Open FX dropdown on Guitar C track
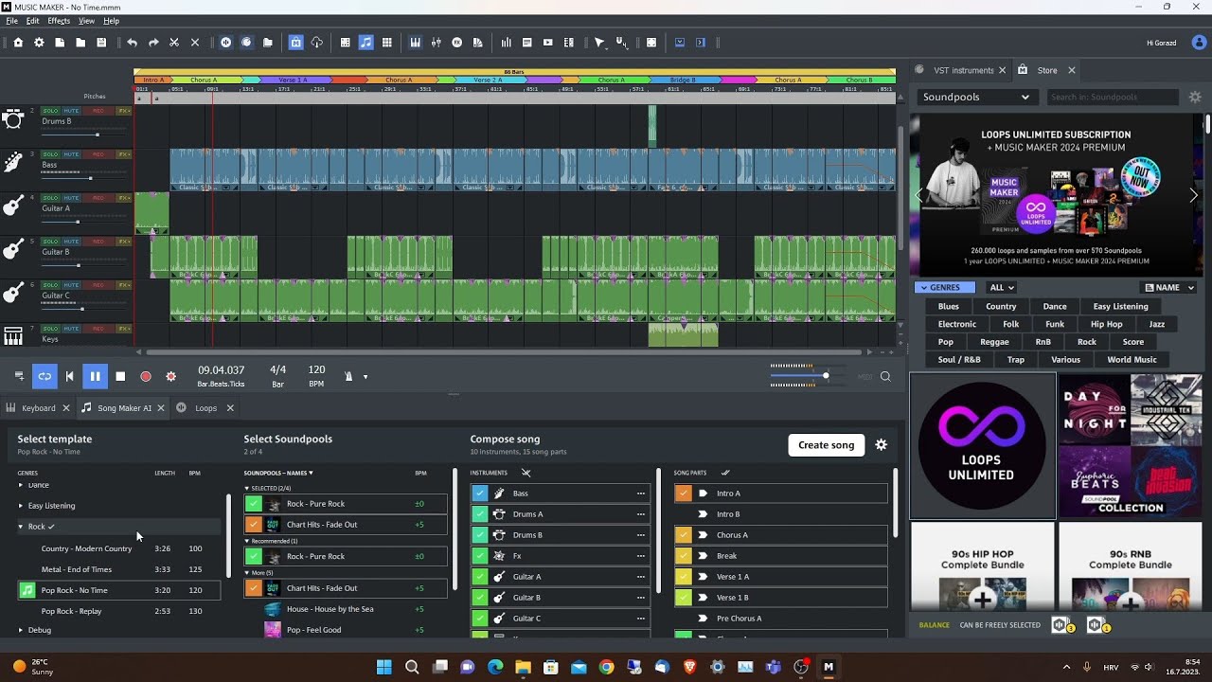 point(124,285)
